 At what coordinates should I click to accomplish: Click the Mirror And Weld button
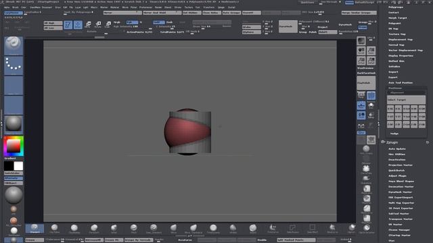coord(162,13)
